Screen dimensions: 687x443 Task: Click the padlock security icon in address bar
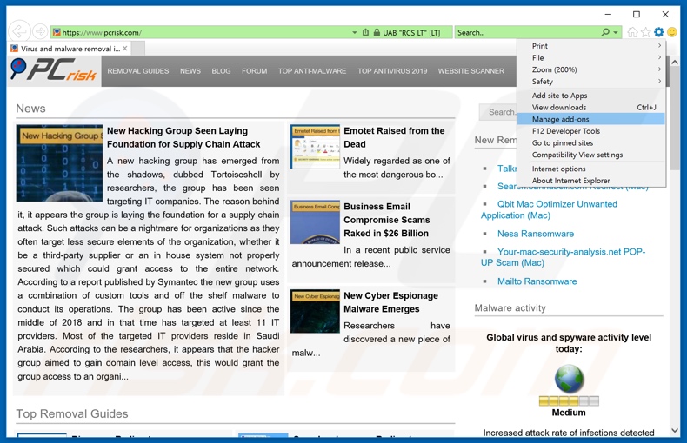coord(377,32)
